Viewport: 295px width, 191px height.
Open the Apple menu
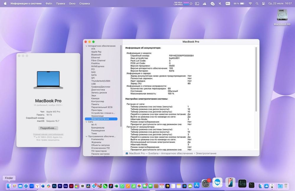(5, 3)
